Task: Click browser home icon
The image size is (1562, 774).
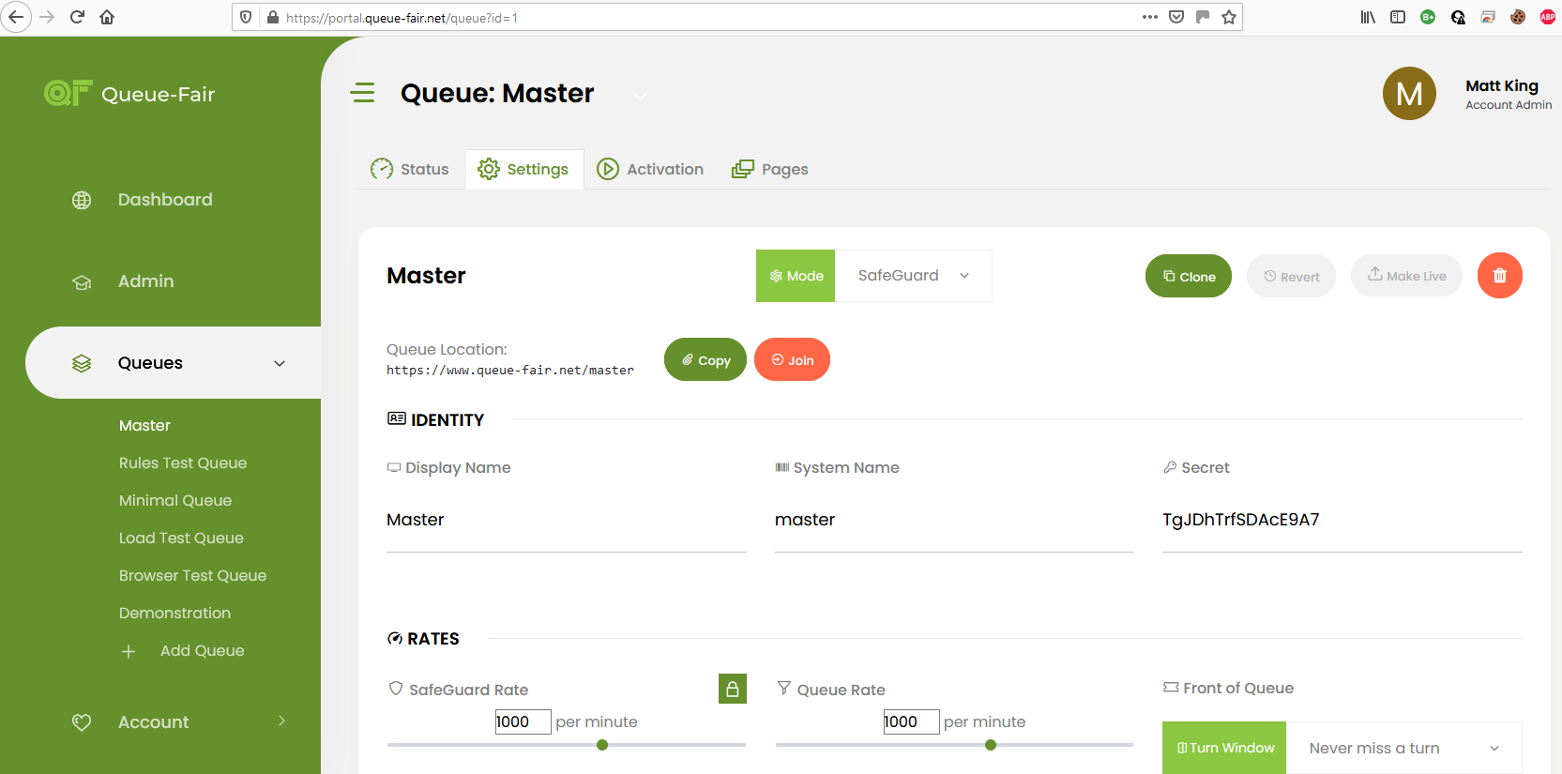Action: tap(107, 17)
